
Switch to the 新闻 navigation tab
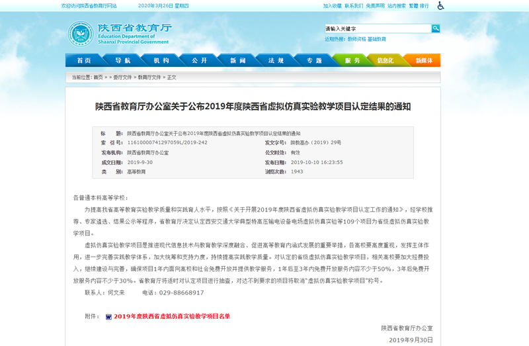237,61
